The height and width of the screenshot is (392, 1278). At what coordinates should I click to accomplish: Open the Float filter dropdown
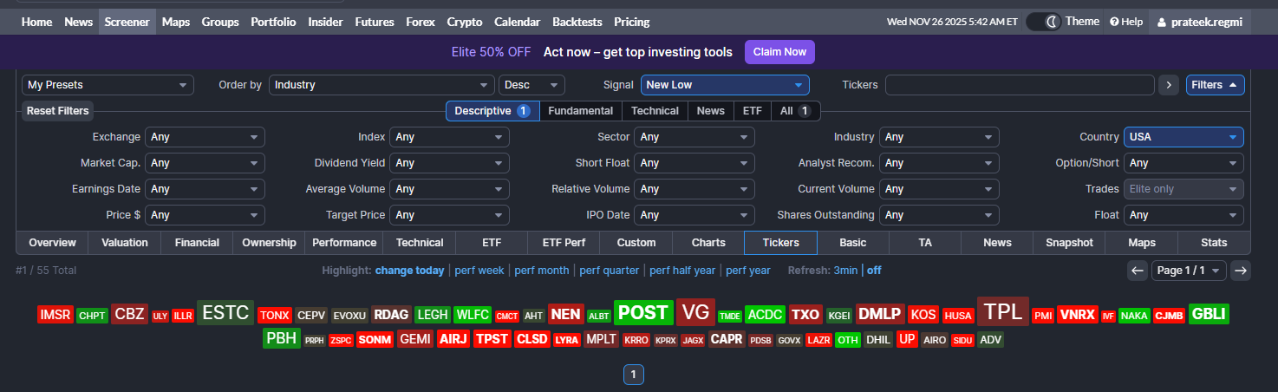click(1183, 215)
